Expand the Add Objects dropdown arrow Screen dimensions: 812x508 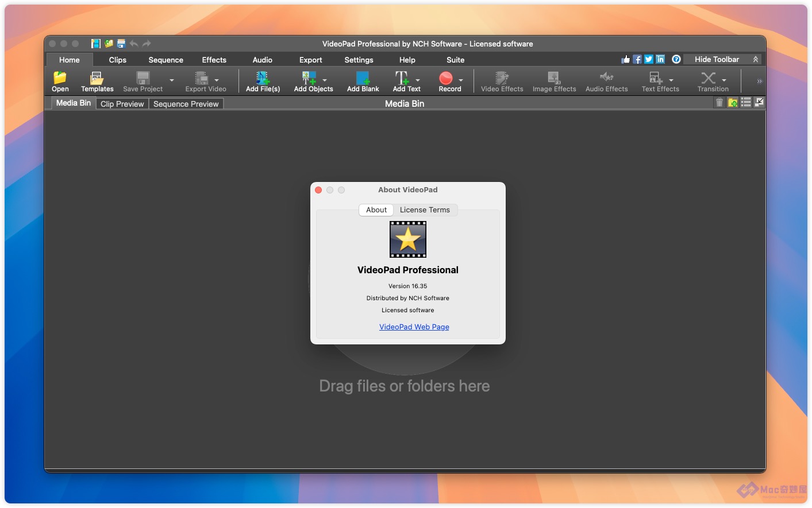coord(325,80)
